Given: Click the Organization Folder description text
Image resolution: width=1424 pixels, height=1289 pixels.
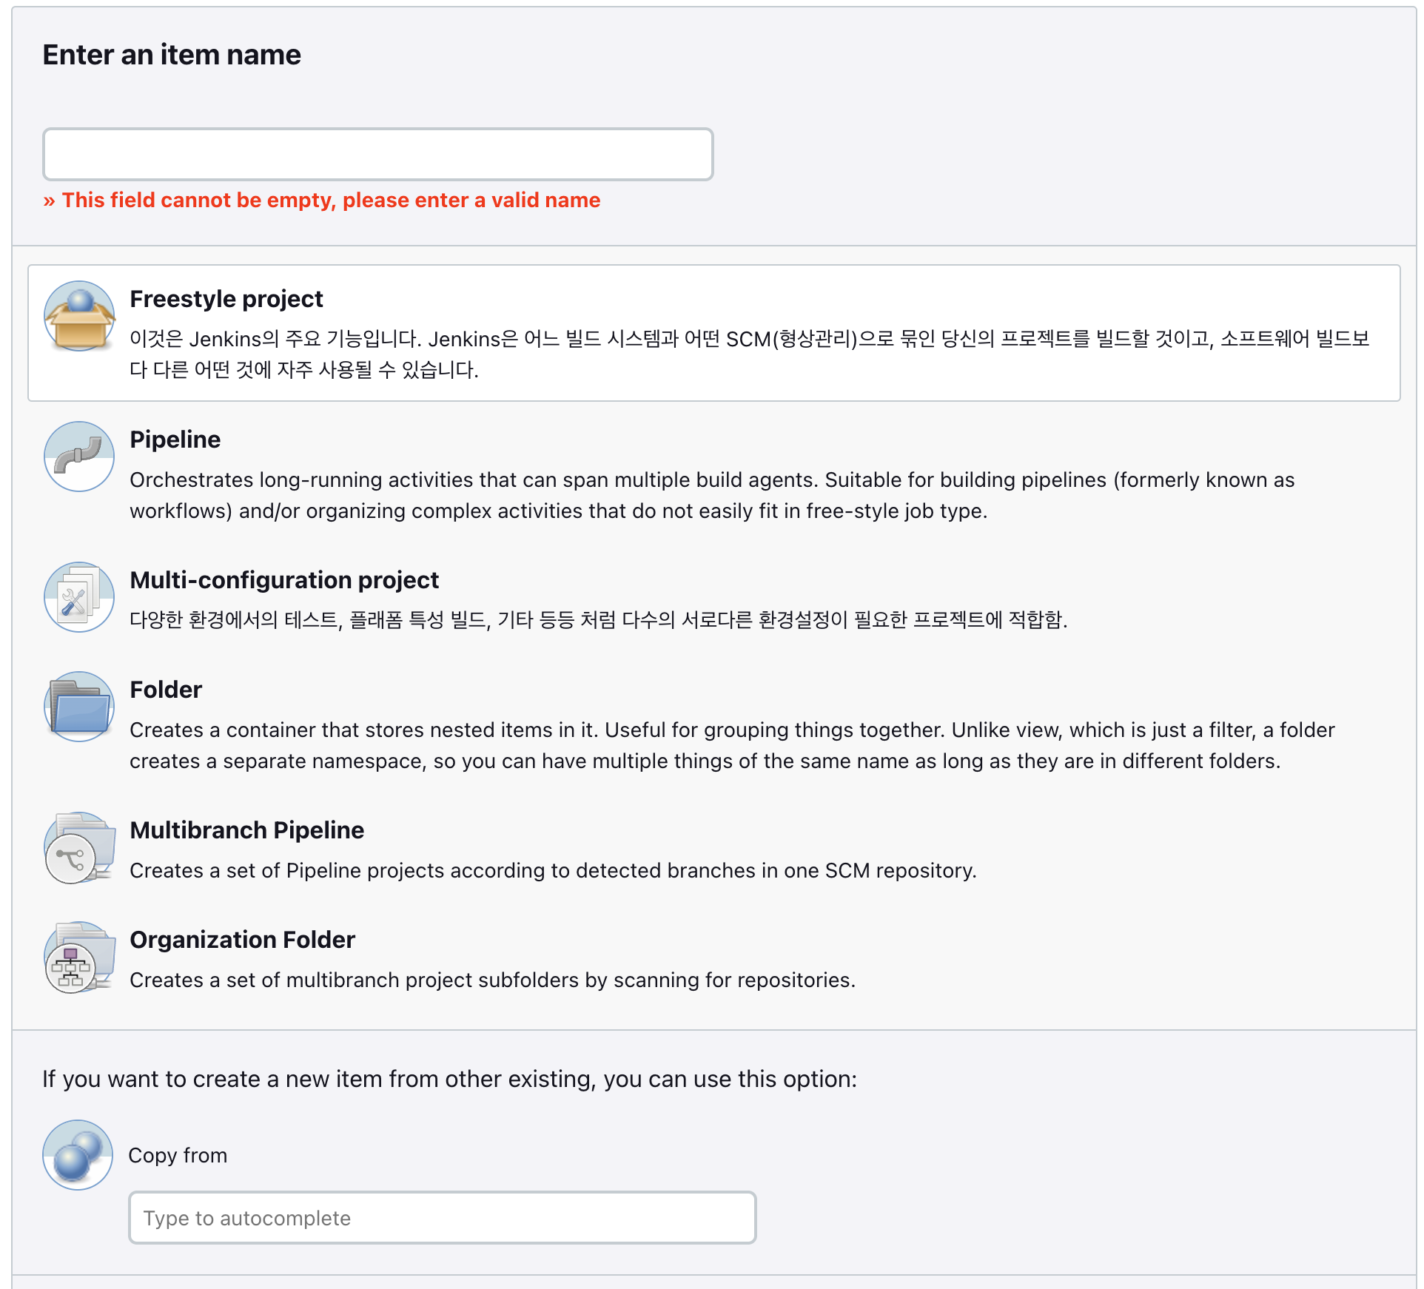Looking at the screenshot, I should tap(492, 980).
